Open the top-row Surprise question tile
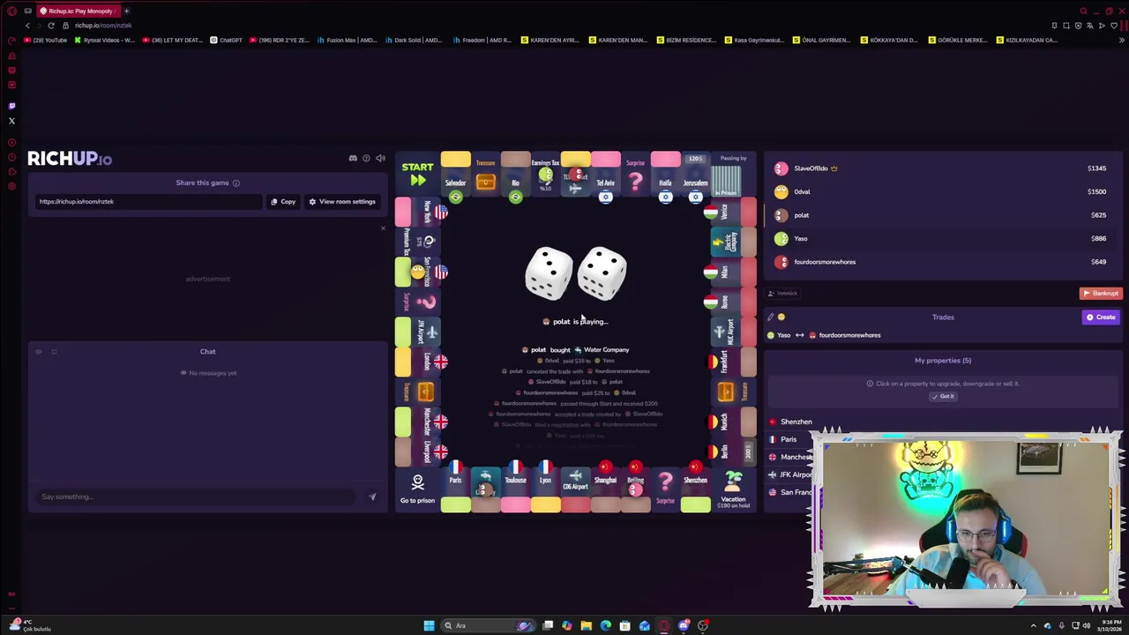 pyautogui.click(x=635, y=175)
